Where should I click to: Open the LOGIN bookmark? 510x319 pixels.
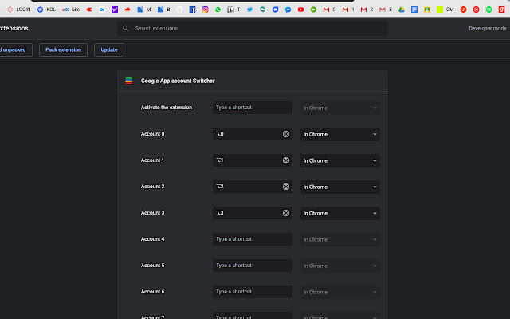(19, 10)
